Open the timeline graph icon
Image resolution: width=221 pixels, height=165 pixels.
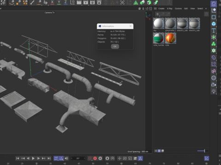[x=207, y=159]
